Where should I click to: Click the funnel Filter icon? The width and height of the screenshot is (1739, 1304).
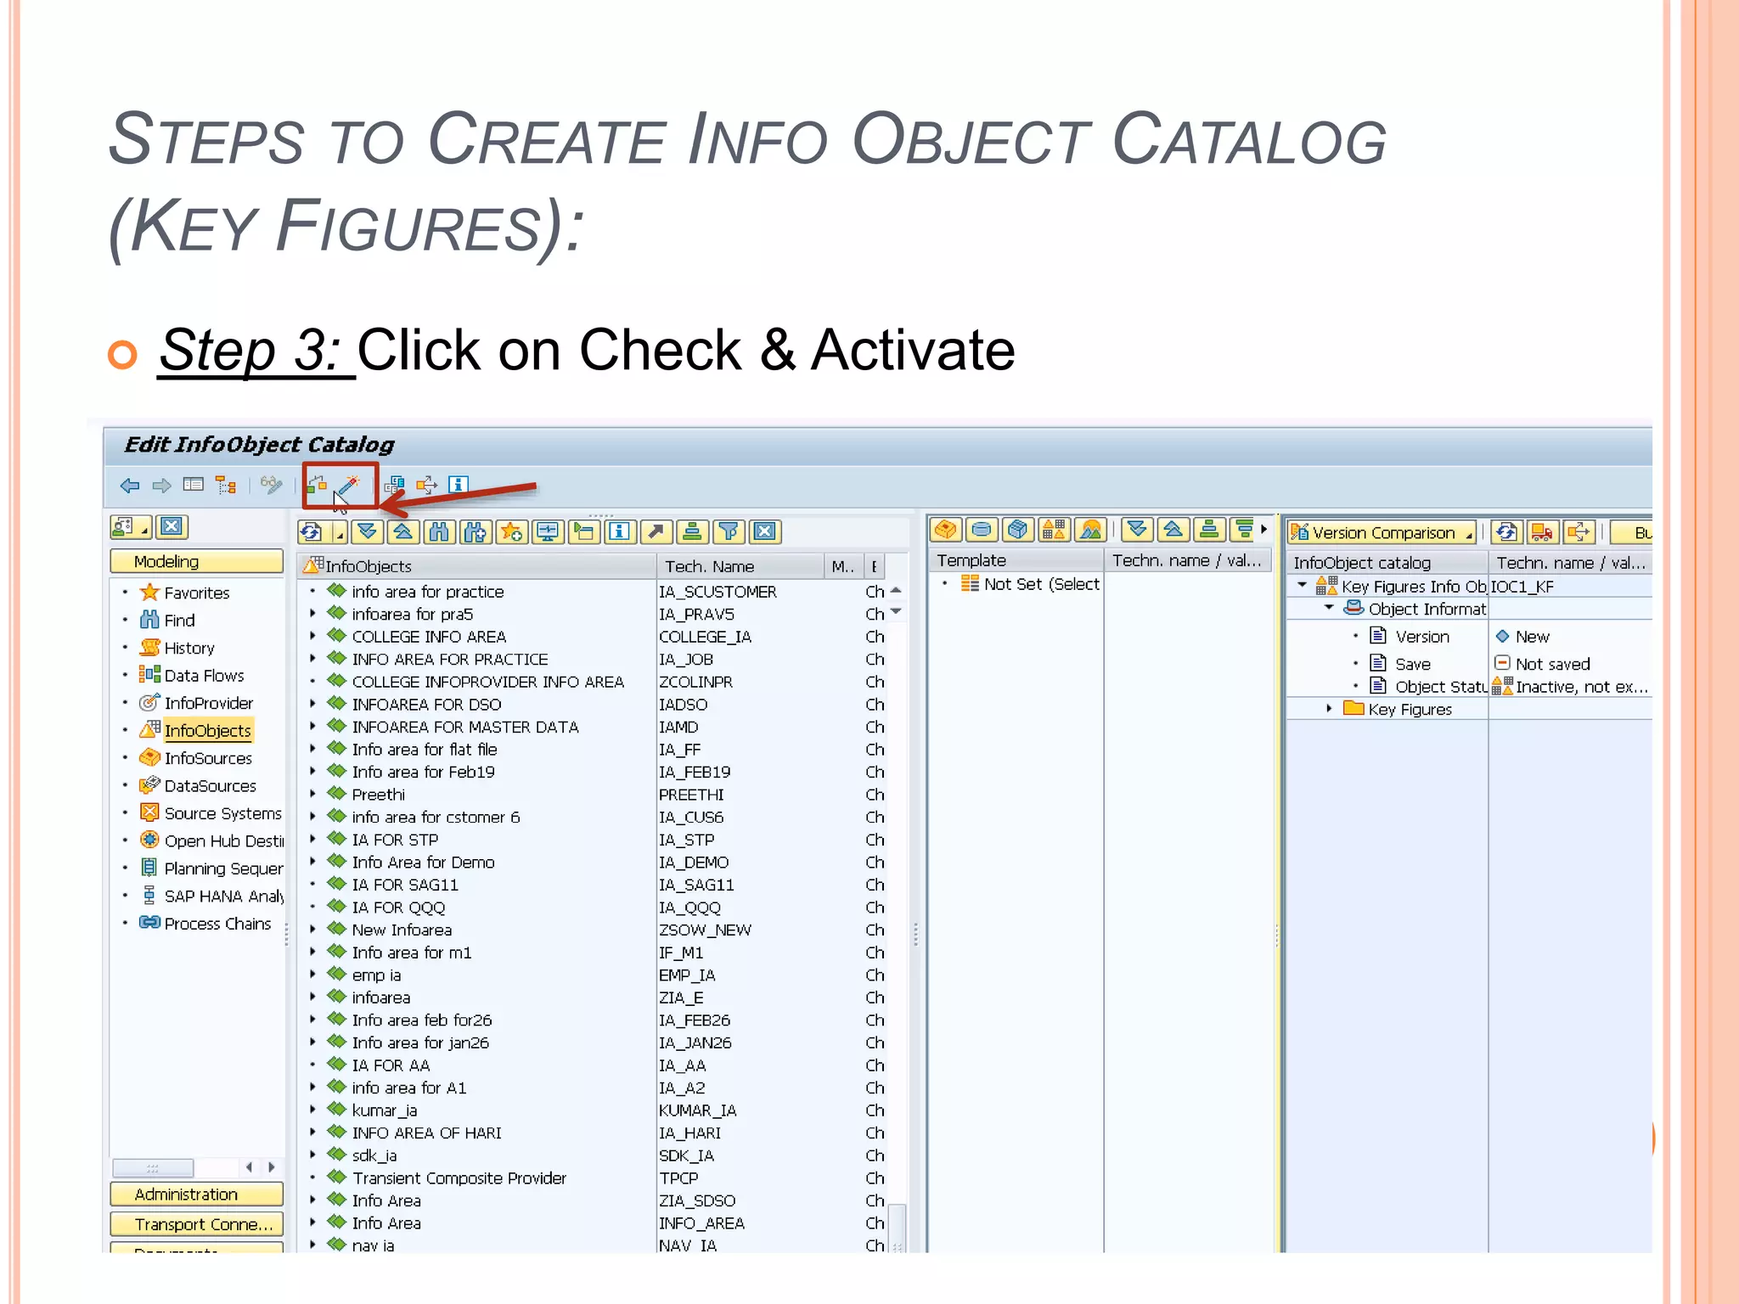728,532
